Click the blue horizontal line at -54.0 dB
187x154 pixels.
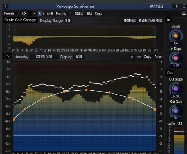point(85,136)
